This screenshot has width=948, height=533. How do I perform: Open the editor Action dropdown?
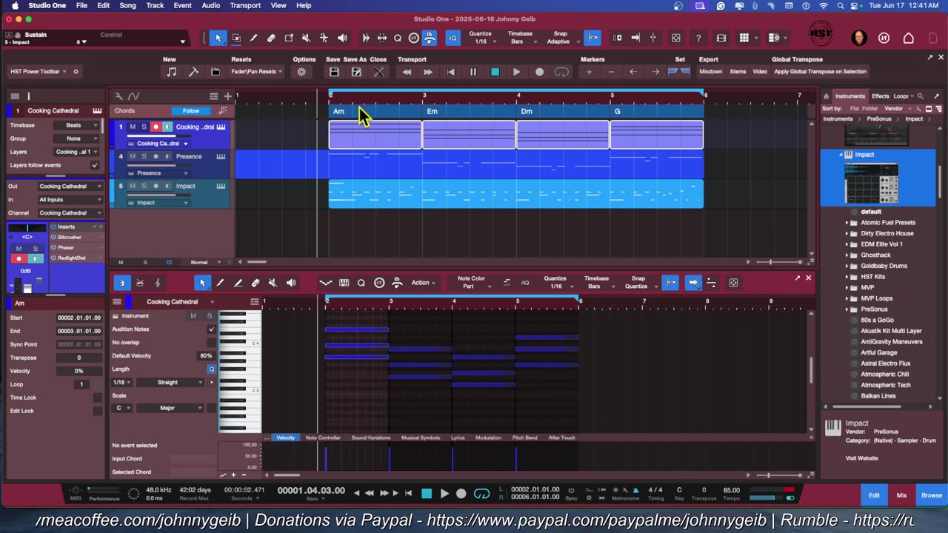pyautogui.click(x=422, y=283)
